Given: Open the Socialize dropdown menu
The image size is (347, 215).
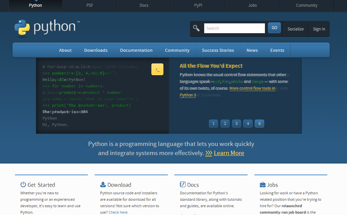Looking at the screenshot, I should tap(295, 29).
